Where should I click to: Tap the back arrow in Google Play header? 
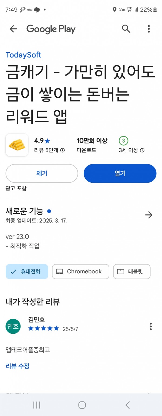point(13,29)
